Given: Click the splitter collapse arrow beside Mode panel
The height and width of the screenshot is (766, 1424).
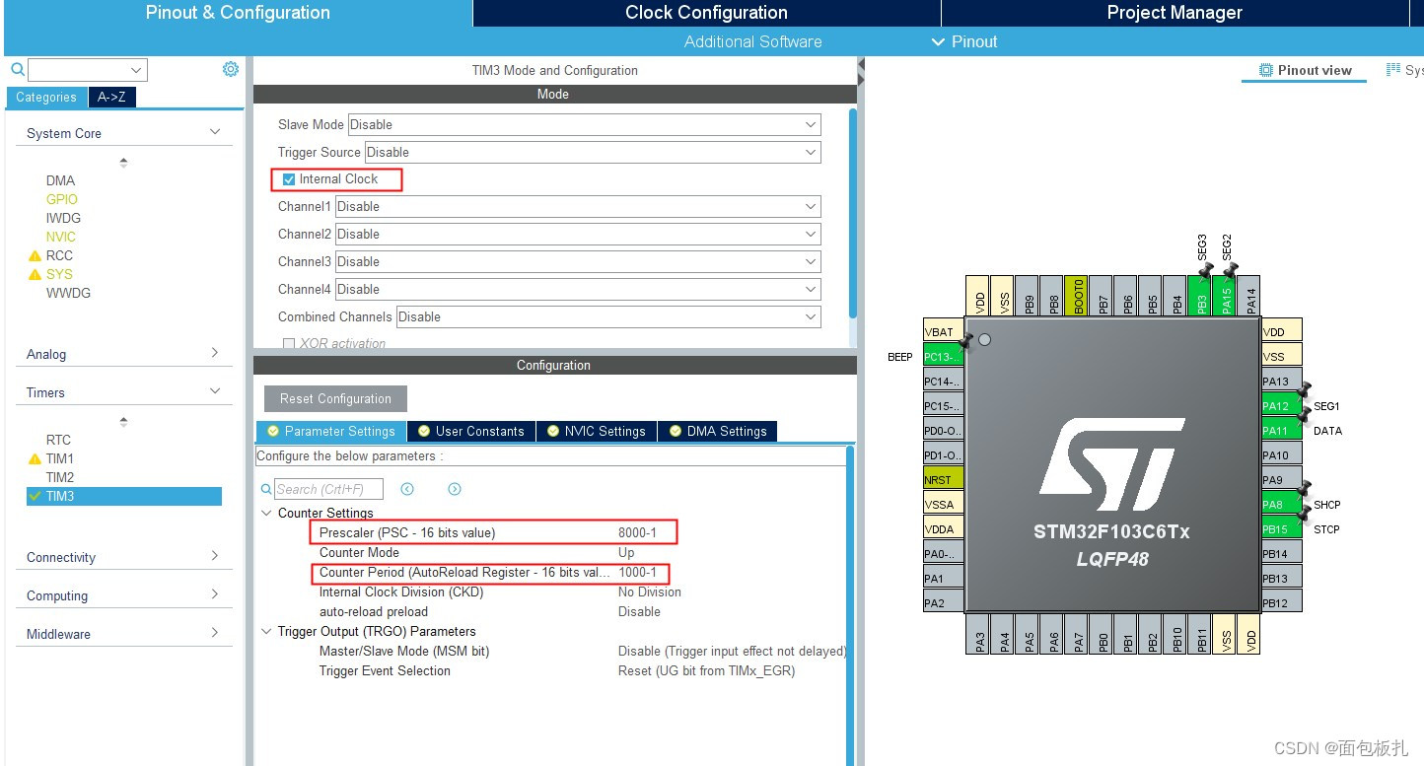Looking at the screenshot, I should pos(861,65).
